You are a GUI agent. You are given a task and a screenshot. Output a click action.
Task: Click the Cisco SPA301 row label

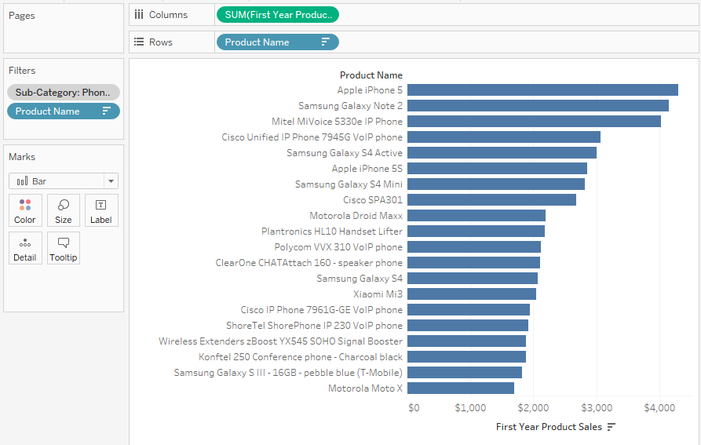pyautogui.click(x=372, y=200)
